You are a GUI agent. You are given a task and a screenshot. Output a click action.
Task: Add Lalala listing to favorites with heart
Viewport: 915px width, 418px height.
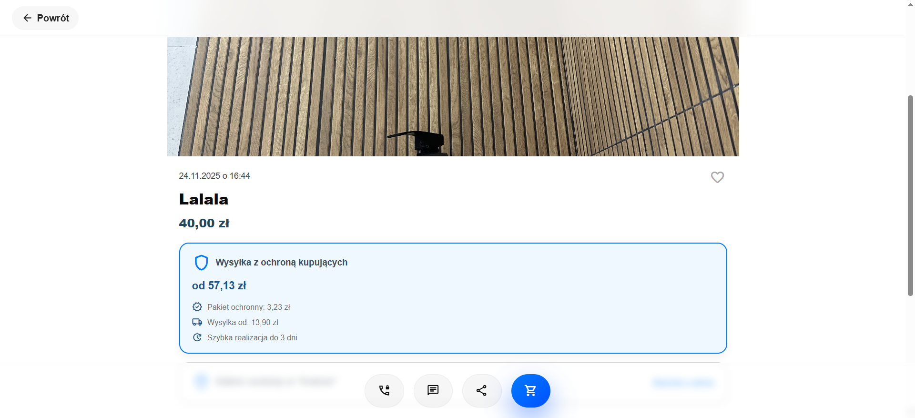717,177
